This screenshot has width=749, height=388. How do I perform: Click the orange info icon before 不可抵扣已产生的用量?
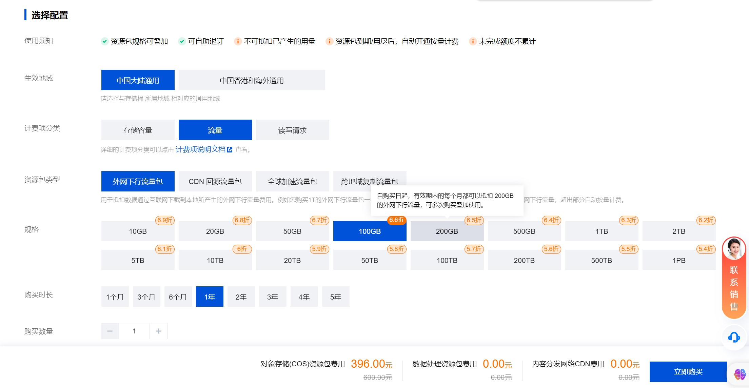[238, 41]
